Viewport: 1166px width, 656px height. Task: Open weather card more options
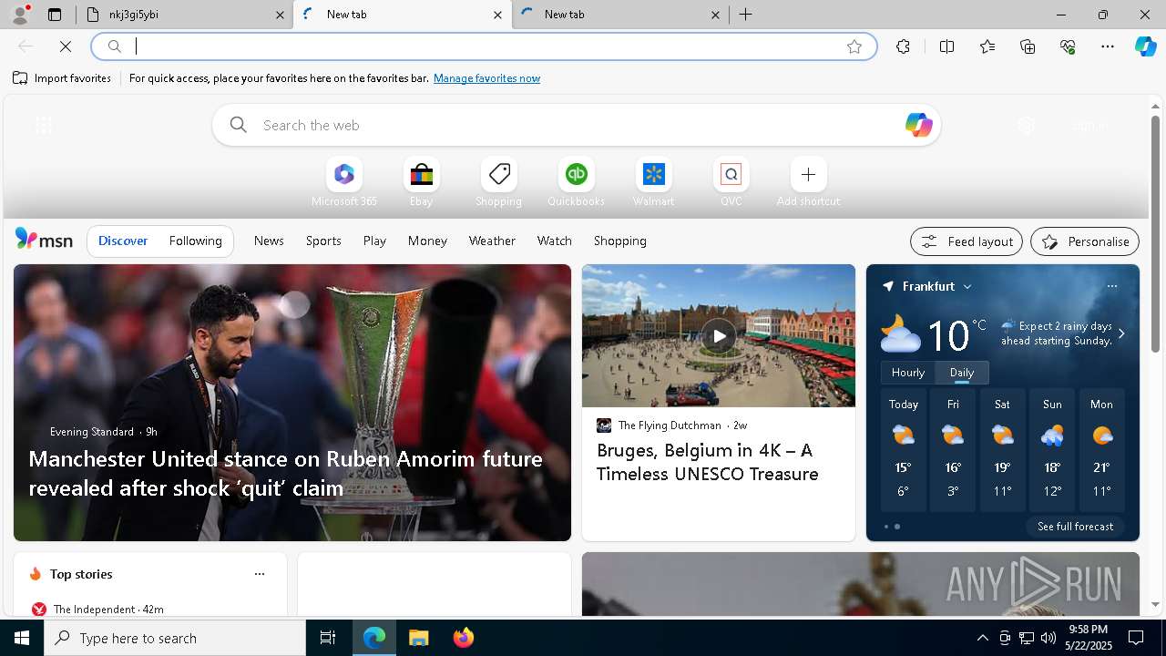click(x=1111, y=286)
